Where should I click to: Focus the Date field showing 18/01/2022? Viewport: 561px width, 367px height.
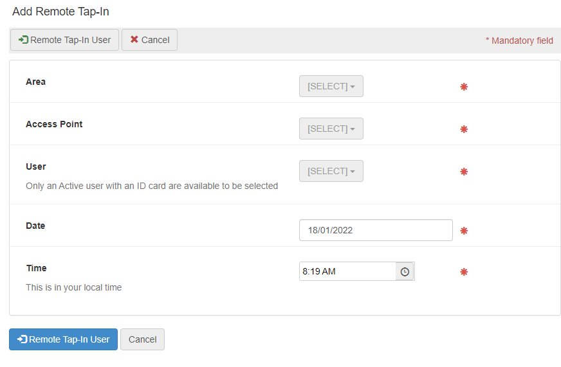click(x=376, y=230)
